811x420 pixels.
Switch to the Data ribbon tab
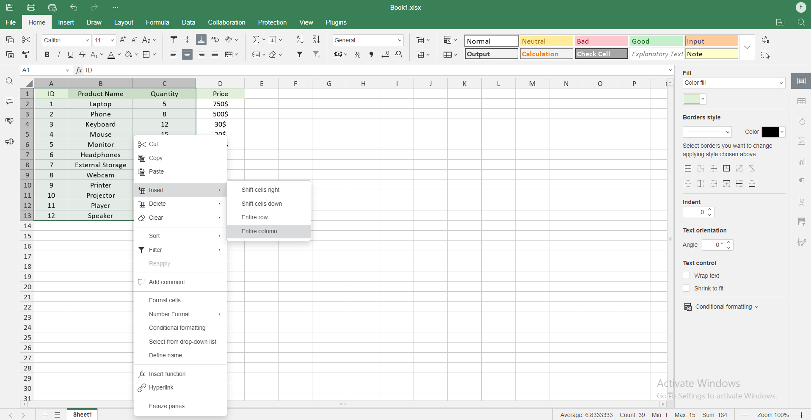188,22
